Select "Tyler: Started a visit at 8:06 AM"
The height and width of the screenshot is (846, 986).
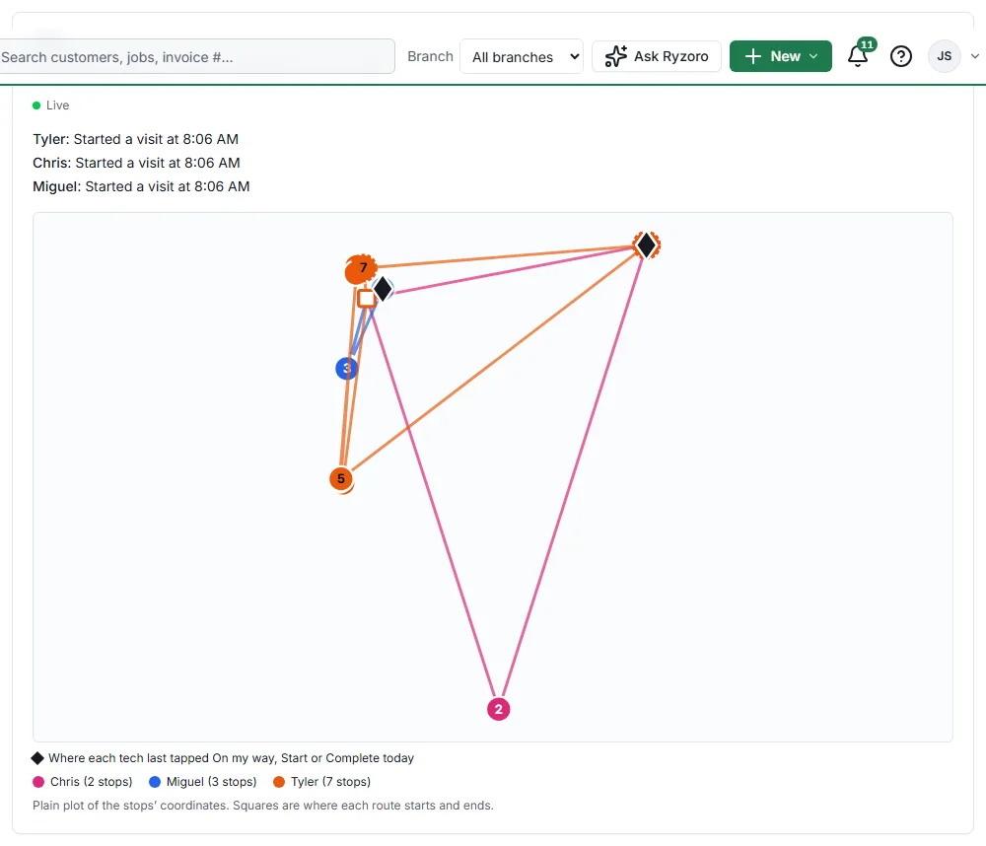click(136, 139)
